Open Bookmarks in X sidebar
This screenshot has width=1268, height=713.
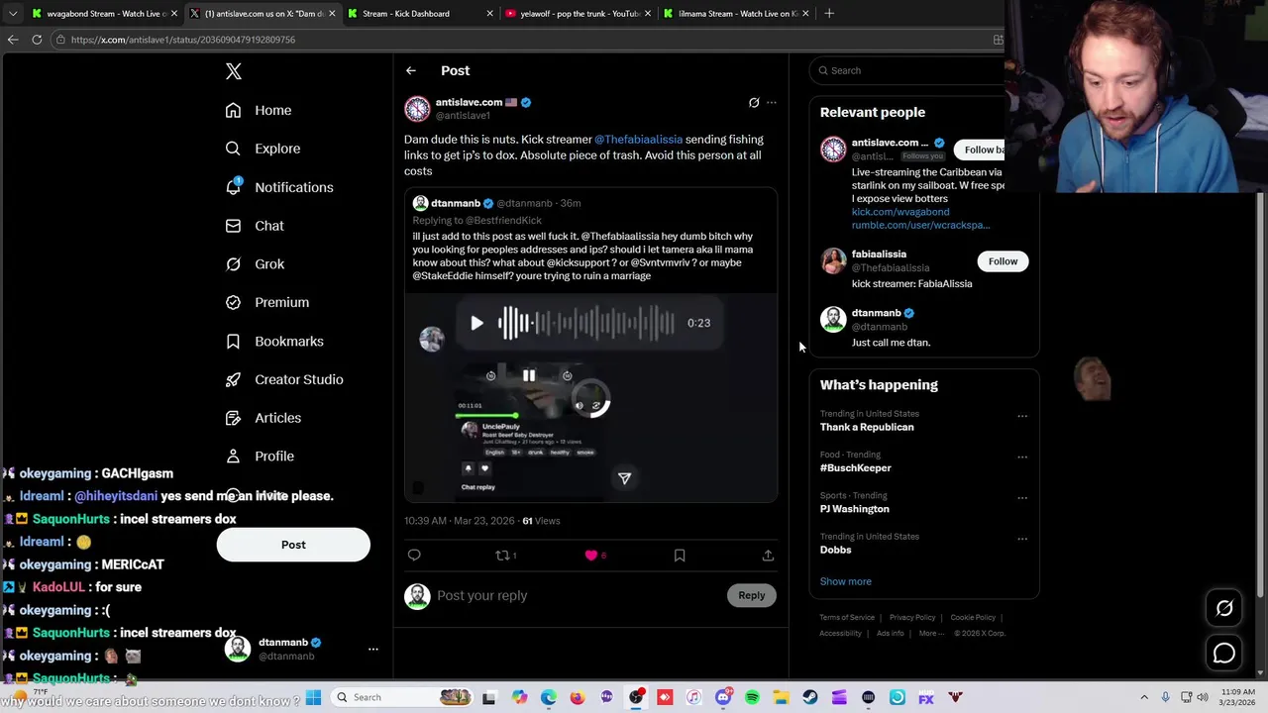[274, 341]
